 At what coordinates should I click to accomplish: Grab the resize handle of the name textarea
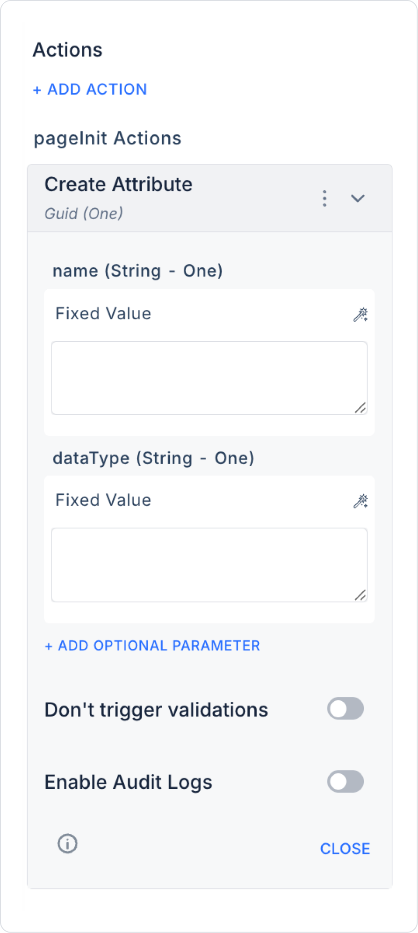pyautogui.click(x=360, y=408)
